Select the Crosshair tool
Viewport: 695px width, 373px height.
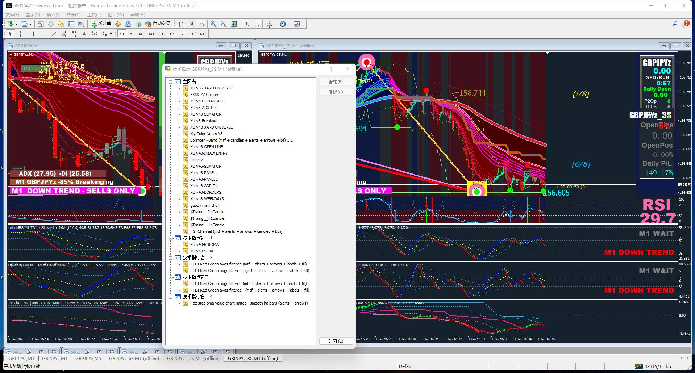coord(21,34)
